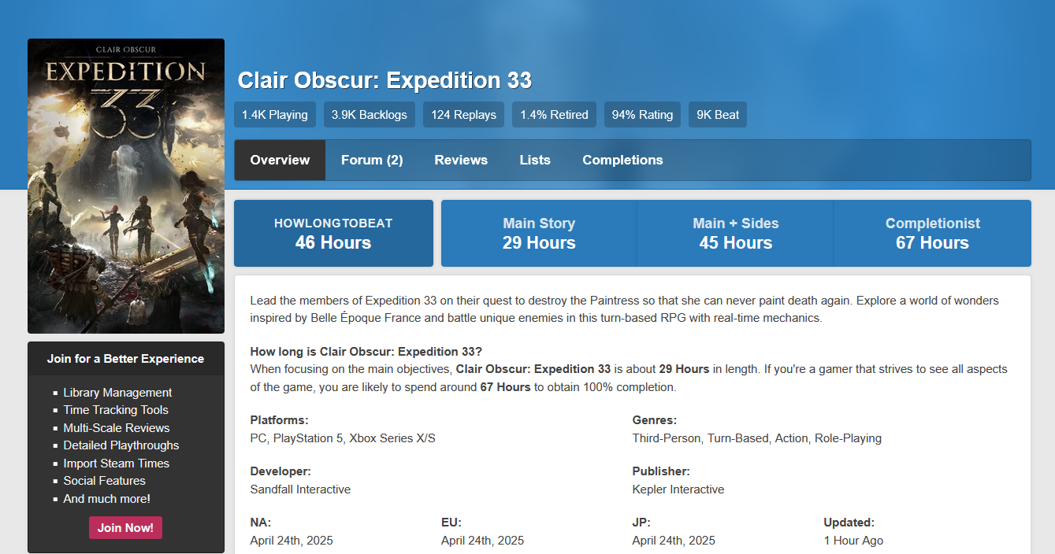Switch to the Forum (2) tab
The height and width of the screenshot is (554, 1055).
[x=372, y=160]
